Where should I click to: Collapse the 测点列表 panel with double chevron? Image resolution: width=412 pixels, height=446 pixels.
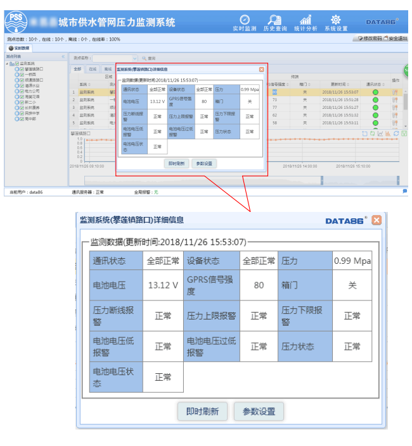[63, 56]
